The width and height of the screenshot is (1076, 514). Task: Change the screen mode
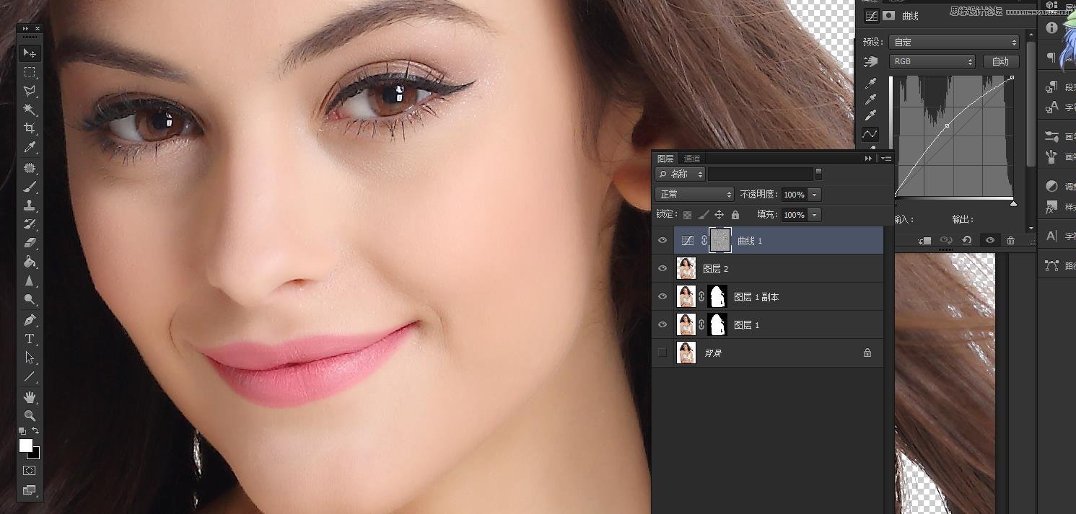[30, 490]
